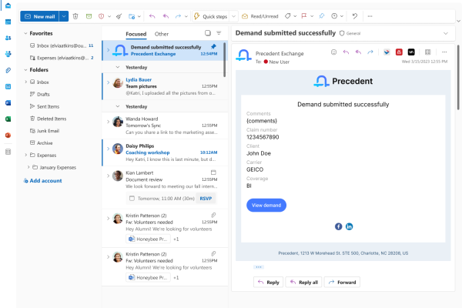
Task: Click the Snooze clock icon in the toolbar
Action: pos(334,16)
